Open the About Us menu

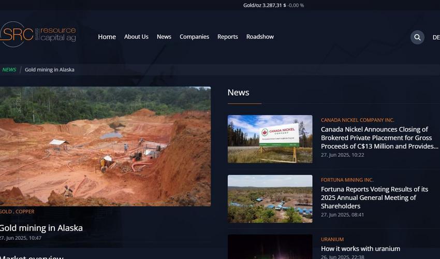point(136,37)
